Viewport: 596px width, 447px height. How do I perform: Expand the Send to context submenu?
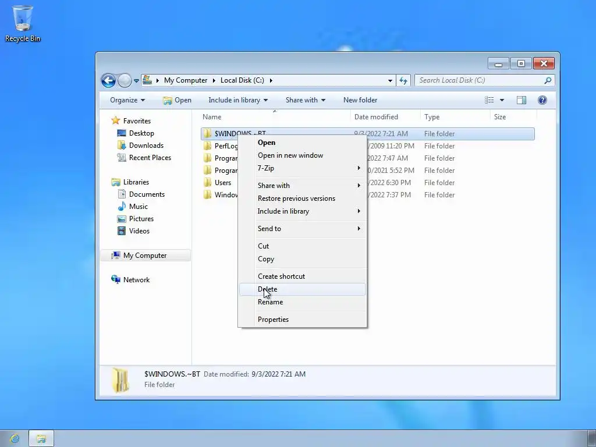302,228
